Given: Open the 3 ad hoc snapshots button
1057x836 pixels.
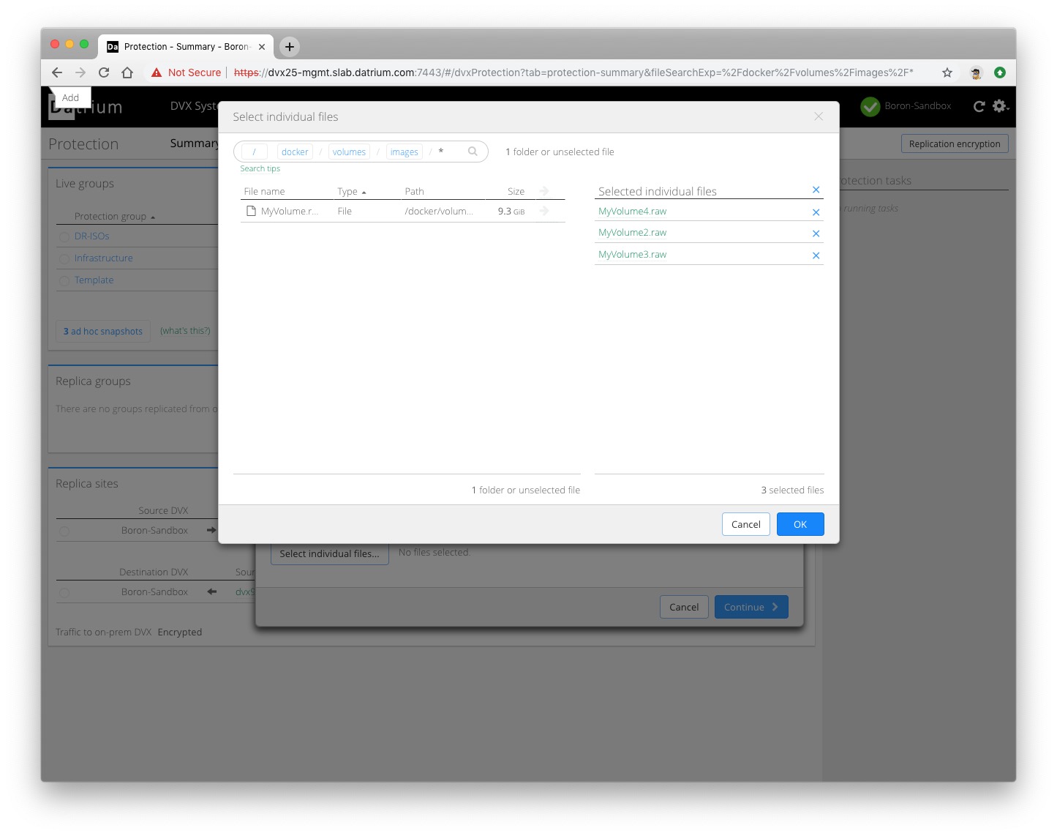Looking at the screenshot, I should click(x=103, y=331).
